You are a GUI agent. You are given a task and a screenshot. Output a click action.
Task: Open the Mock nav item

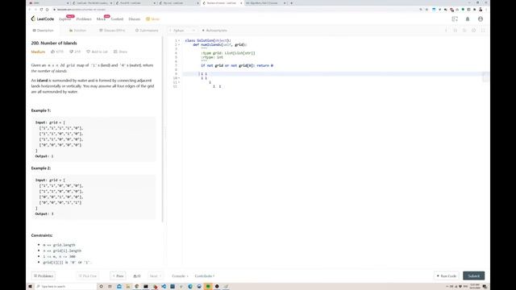pos(101,19)
